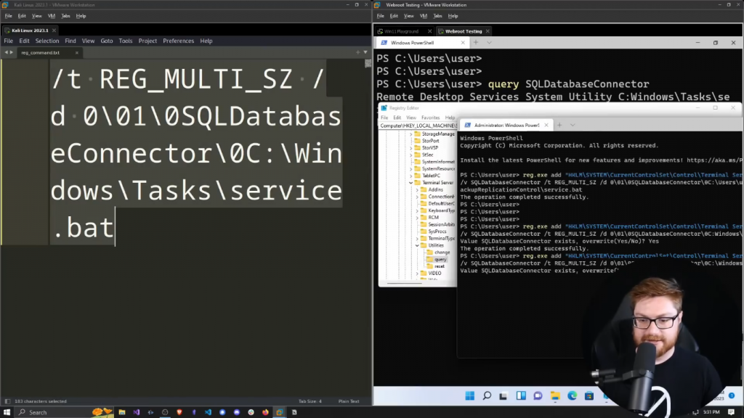Open Sublime Text Preferences menu
This screenshot has width=744, height=418.
(x=179, y=41)
